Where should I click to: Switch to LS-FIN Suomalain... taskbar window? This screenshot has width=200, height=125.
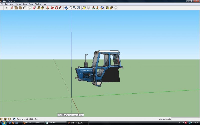[33, 123]
